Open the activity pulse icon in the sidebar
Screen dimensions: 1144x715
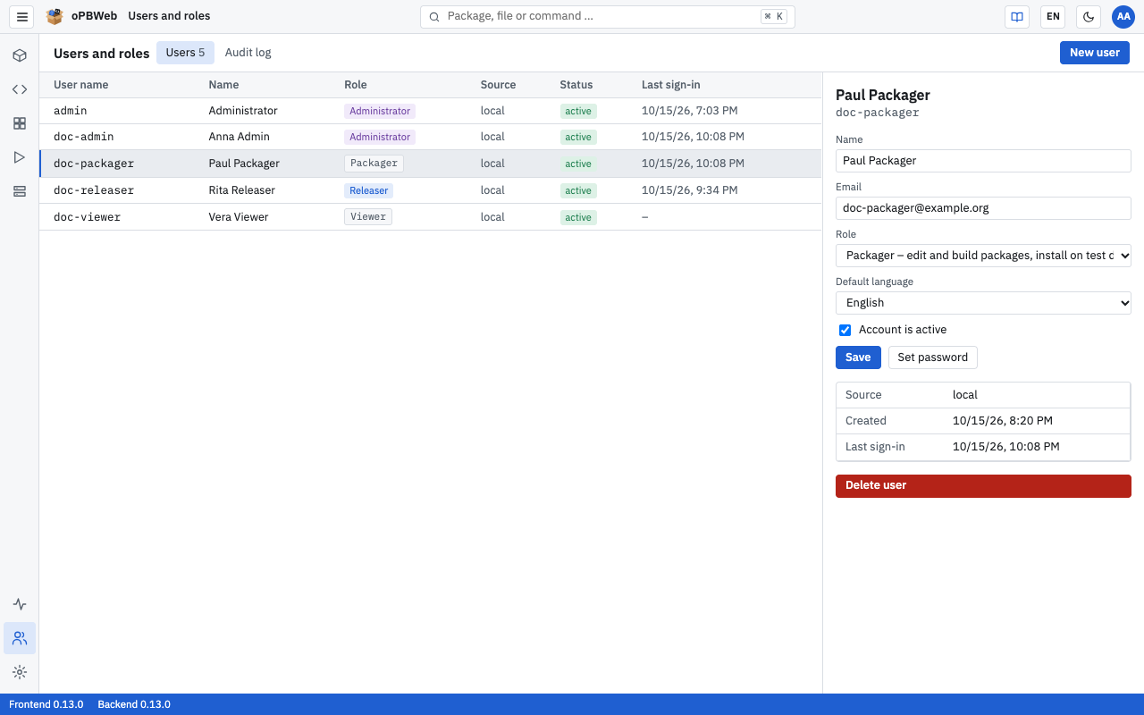[x=20, y=604]
